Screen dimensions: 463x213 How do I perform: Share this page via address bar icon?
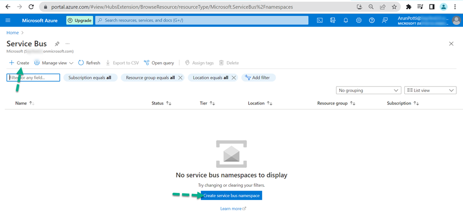pos(383,7)
